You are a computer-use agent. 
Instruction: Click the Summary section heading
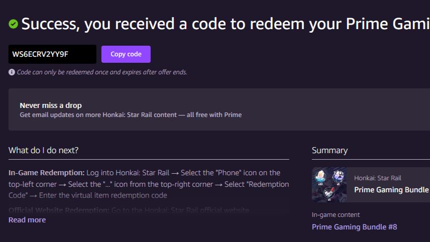(330, 150)
